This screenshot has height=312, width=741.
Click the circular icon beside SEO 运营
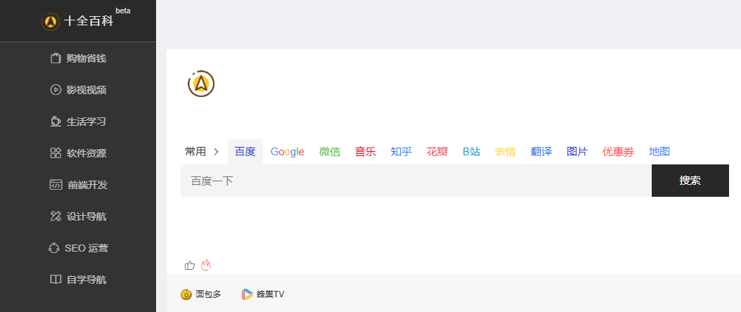click(x=54, y=248)
